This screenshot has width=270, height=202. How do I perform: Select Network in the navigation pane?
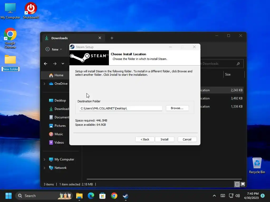(58, 168)
